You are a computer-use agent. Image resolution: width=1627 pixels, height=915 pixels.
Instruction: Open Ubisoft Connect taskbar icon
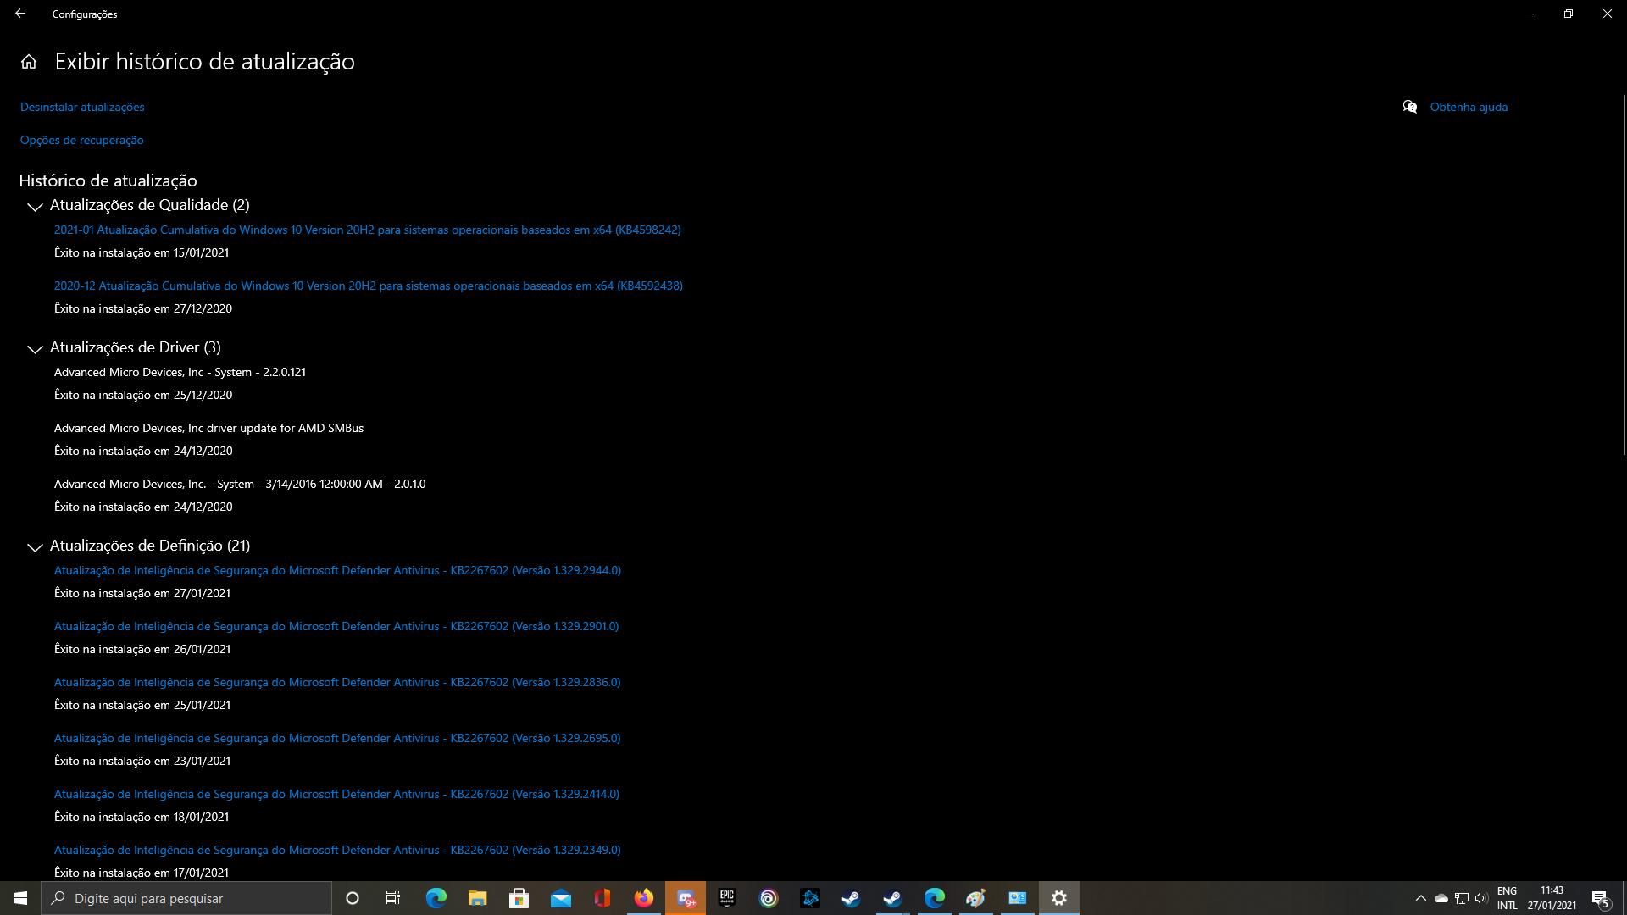[x=769, y=898]
